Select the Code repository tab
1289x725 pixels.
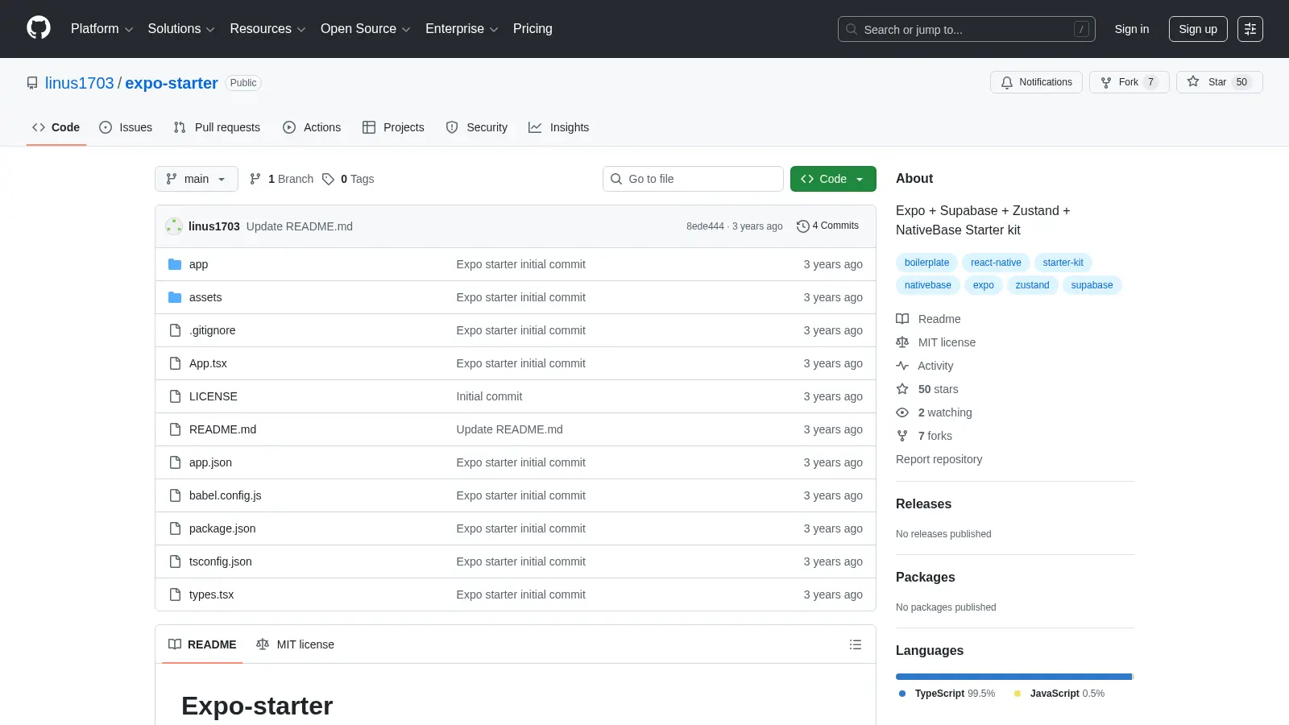tap(56, 127)
